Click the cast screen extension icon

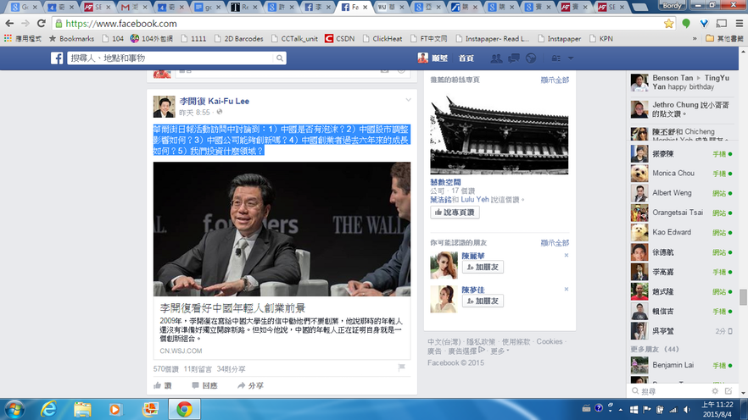721,24
